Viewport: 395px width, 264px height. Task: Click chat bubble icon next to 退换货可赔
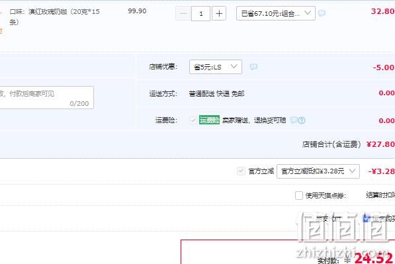pyautogui.click(x=294, y=120)
